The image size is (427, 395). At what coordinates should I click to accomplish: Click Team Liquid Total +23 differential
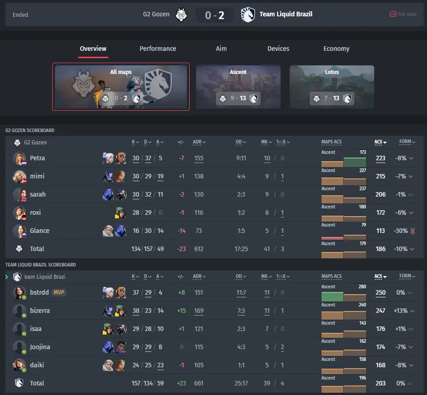click(181, 383)
